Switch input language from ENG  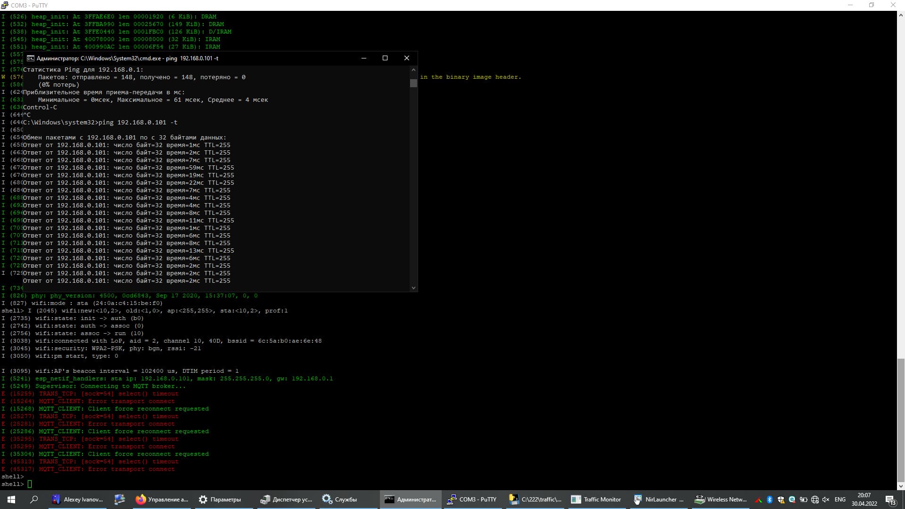pos(840,500)
